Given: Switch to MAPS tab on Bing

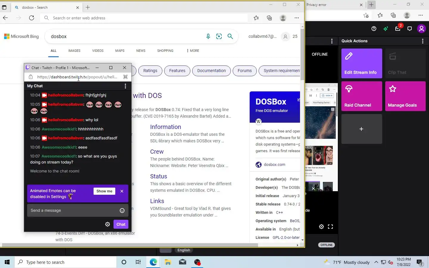Looking at the screenshot, I should coord(120,51).
